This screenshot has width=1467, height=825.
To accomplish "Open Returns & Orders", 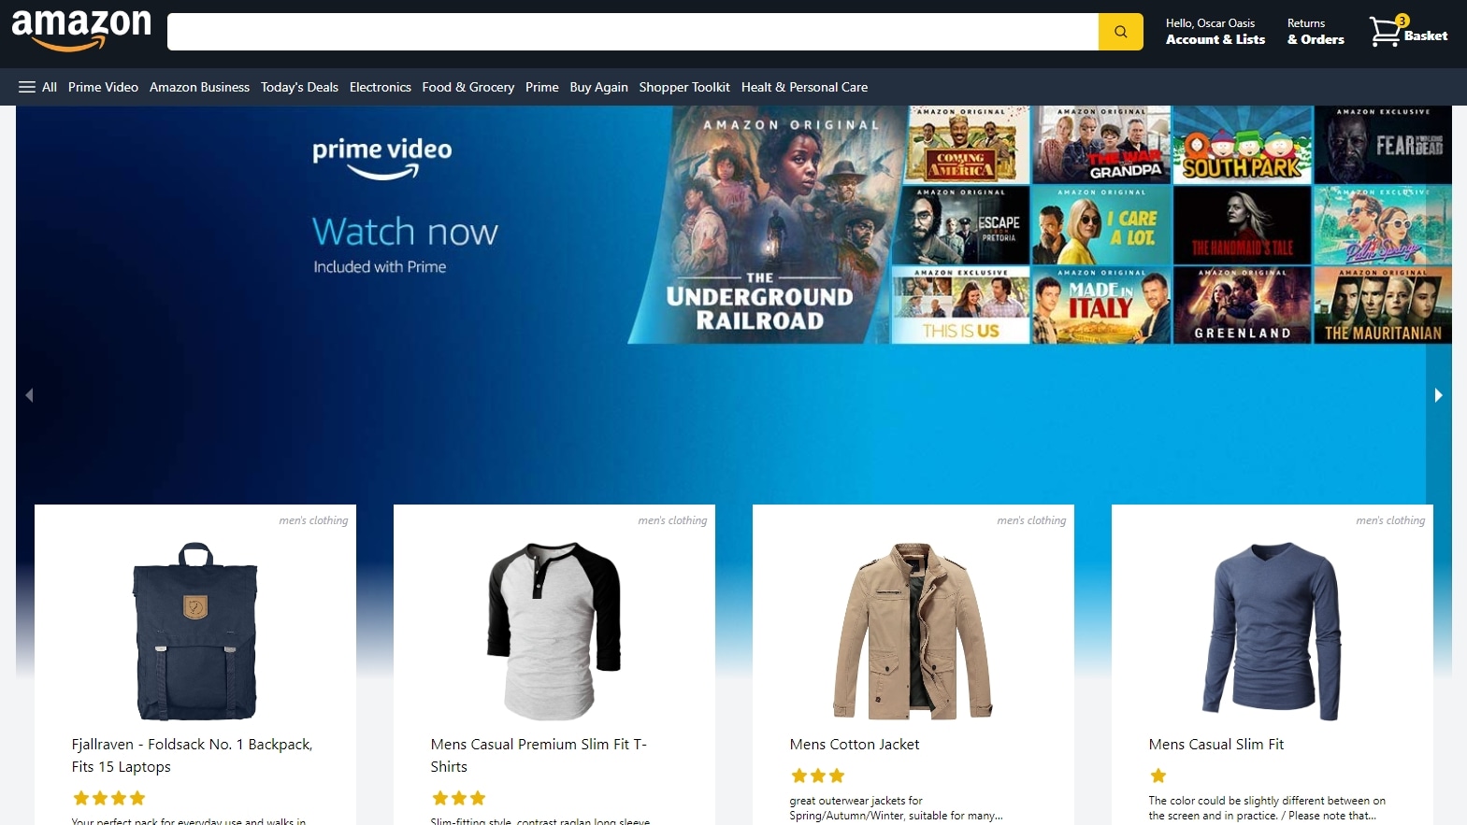I will 1316,32.
